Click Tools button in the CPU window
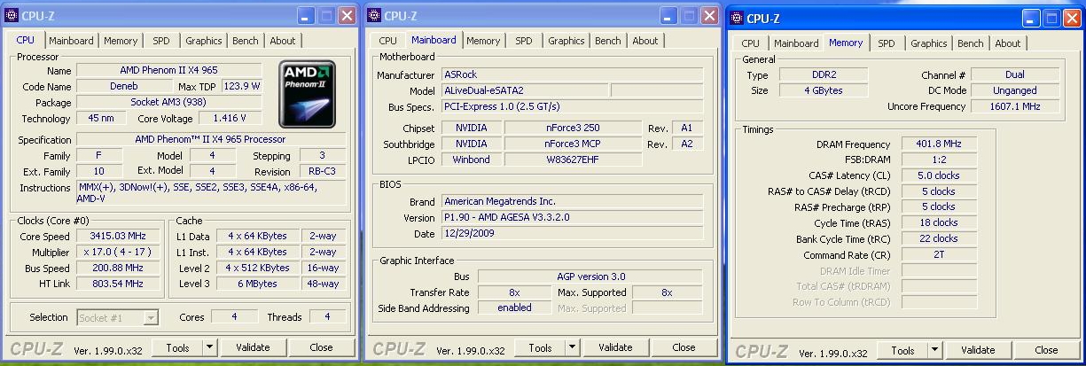Viewport: 1086px width, 366px height. [x=178, y=347]
